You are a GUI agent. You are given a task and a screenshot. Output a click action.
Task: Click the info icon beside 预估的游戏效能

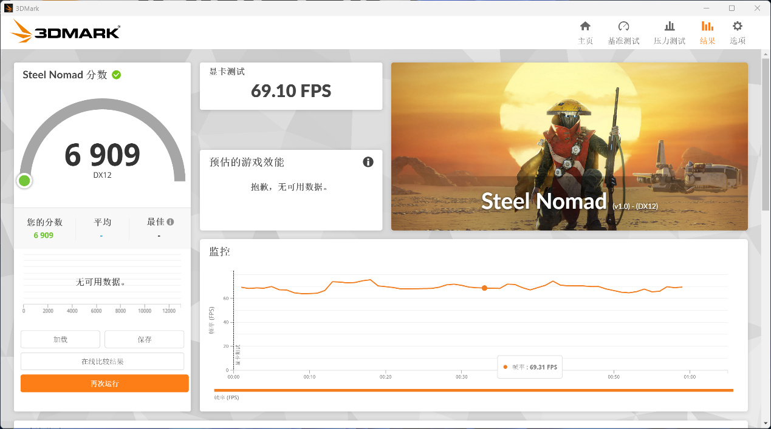tap(368, 162)
